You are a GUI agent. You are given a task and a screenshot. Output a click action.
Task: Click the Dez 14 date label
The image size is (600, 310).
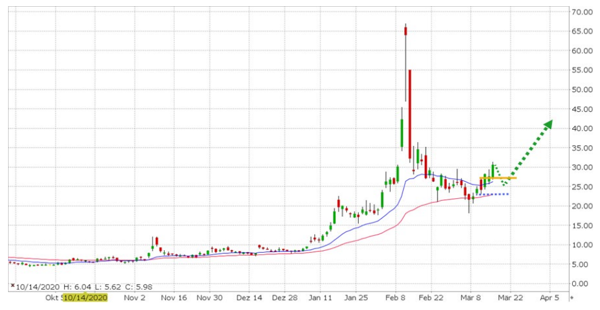tap(249, 298)
